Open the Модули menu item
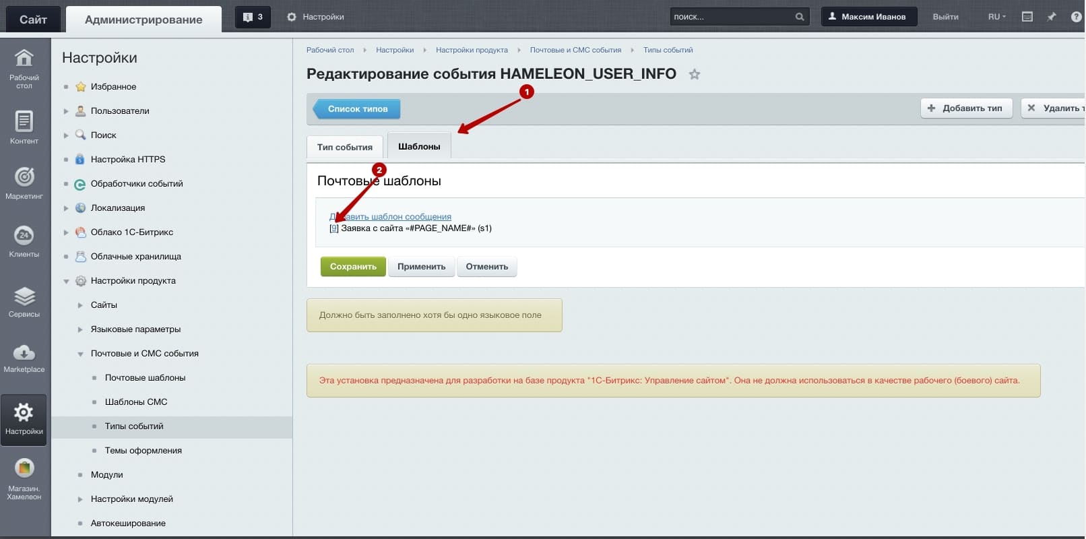1086x539 pixels. pos(106,474)
